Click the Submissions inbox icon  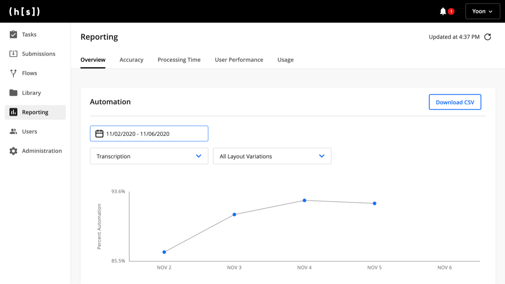13,54
